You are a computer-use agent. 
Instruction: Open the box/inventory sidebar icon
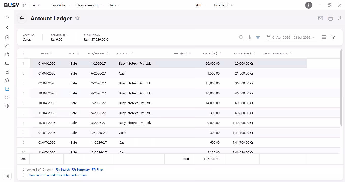click(7, 54)
